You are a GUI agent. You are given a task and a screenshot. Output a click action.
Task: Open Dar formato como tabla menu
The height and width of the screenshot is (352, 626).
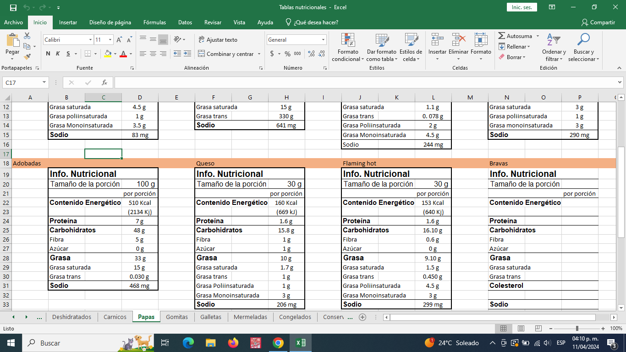(x=381, y=47)
